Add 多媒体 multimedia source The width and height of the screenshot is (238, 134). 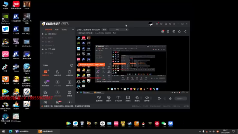click(x=128, y=99)
